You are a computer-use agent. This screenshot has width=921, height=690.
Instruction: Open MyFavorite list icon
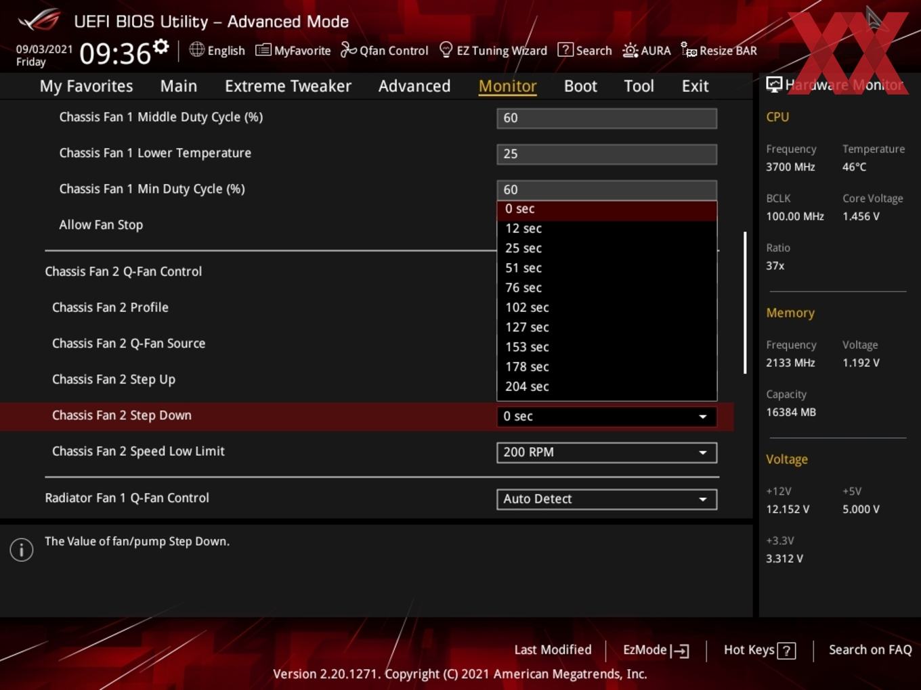(263, 50)
